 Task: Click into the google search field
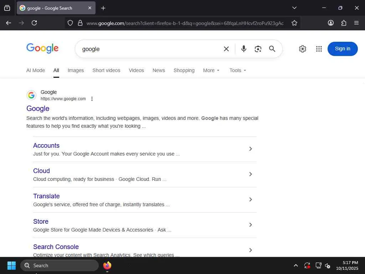click(x=149, y=49)
